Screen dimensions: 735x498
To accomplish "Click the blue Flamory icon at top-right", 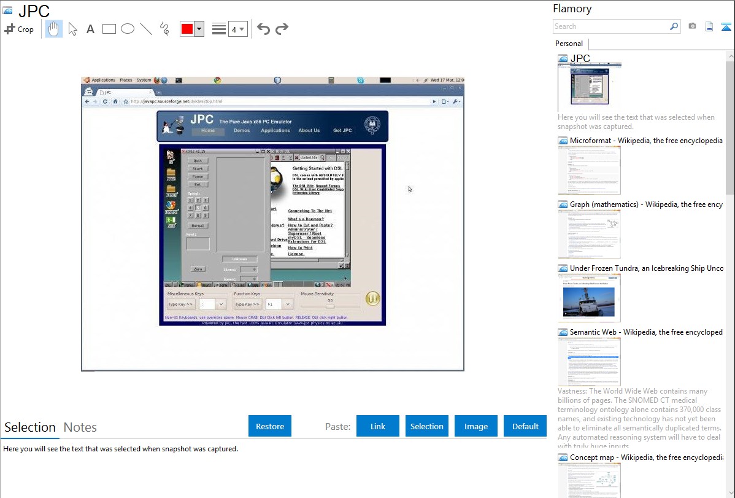I will 726,26.
